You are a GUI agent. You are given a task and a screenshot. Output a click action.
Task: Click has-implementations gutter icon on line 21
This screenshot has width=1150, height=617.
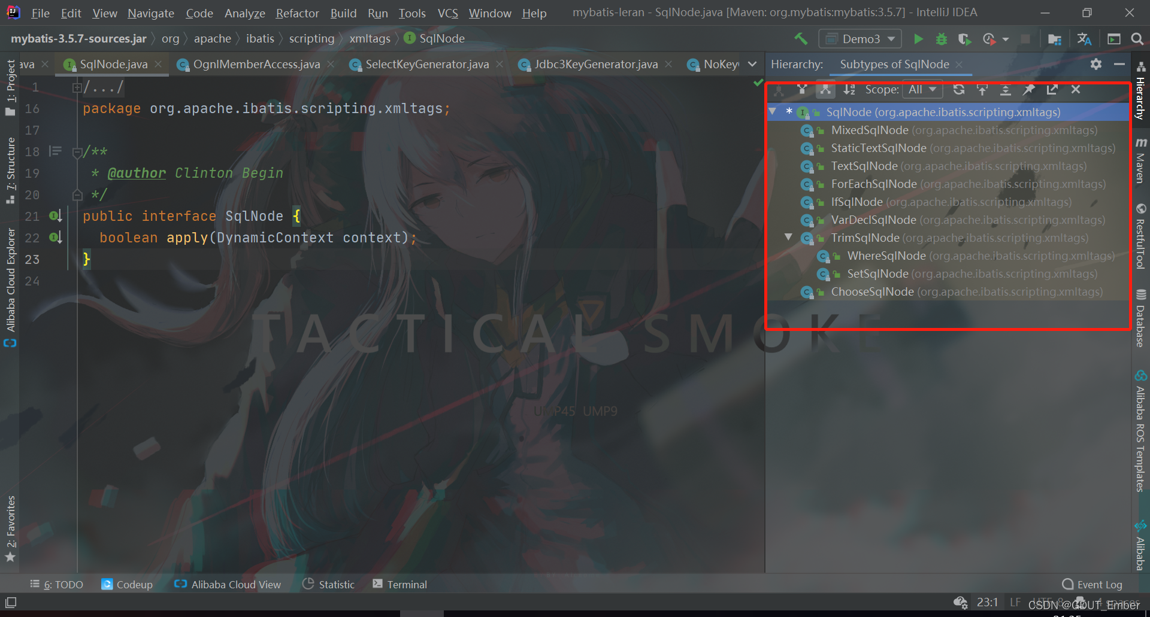point(56,216)
